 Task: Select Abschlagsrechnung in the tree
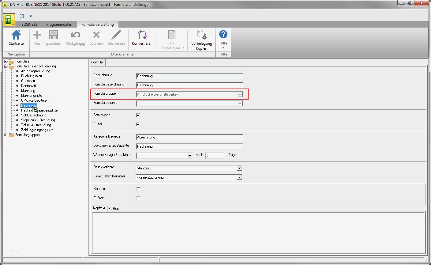pyautogui.click(x=36, y=71)
